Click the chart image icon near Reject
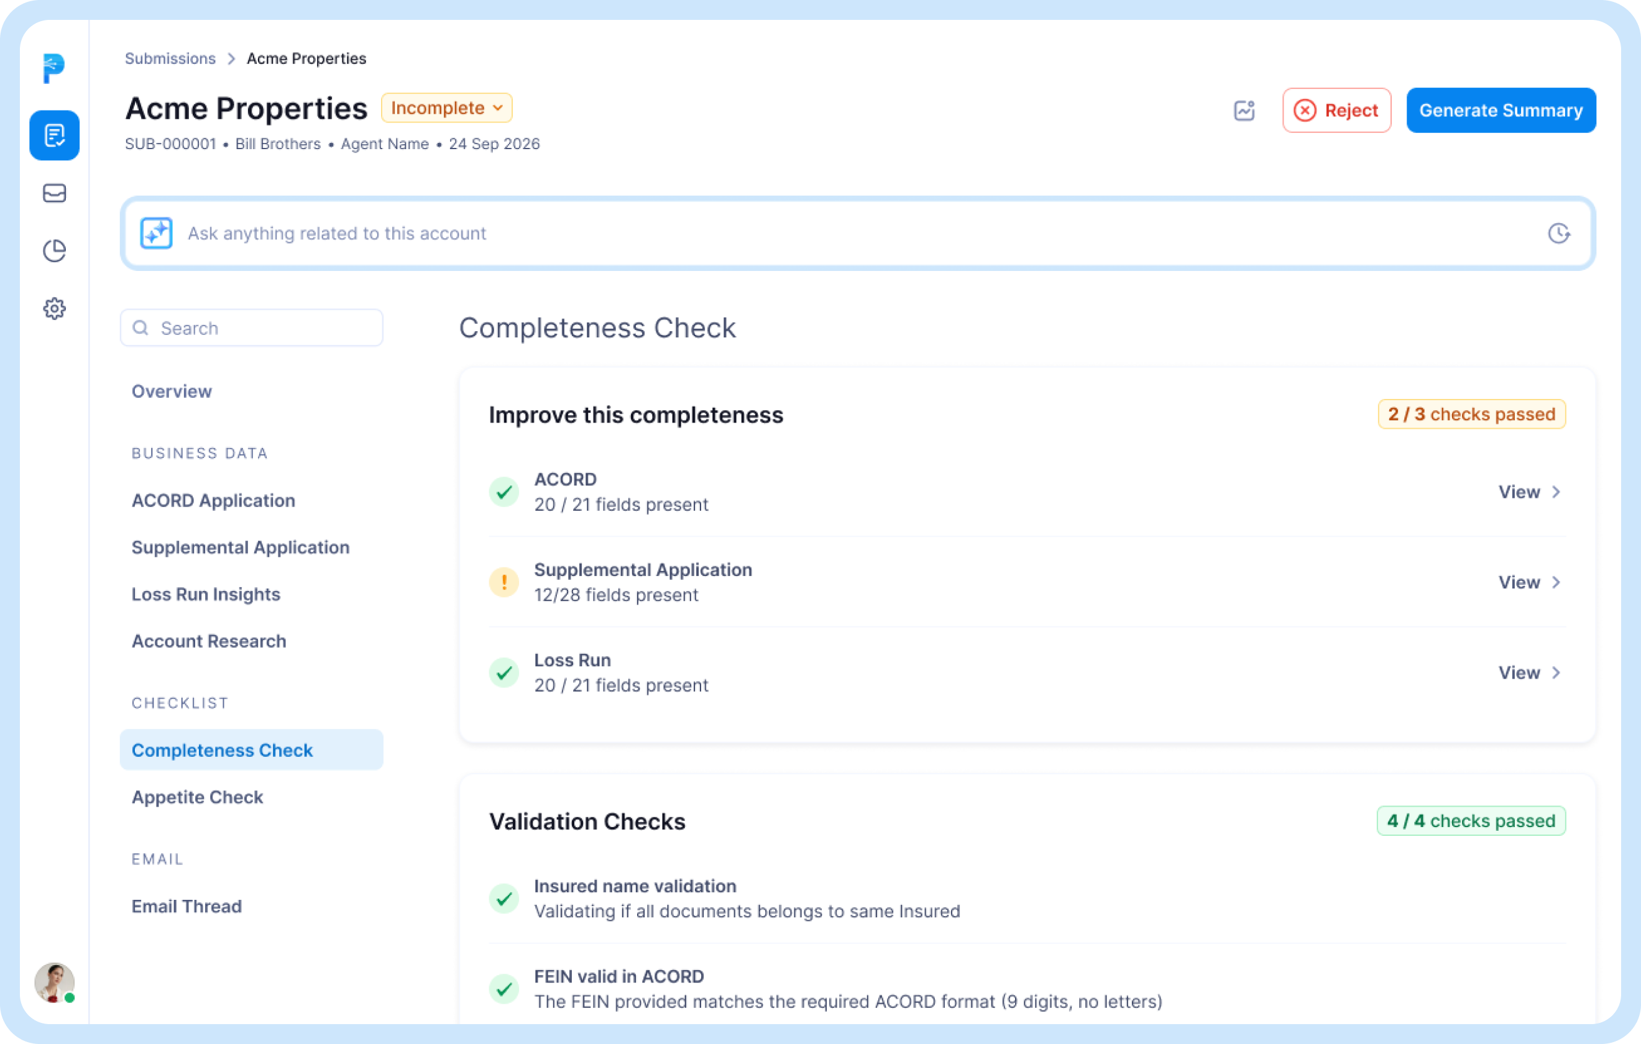This screenshot has width=1641, height=1044. click(1244, 111)
